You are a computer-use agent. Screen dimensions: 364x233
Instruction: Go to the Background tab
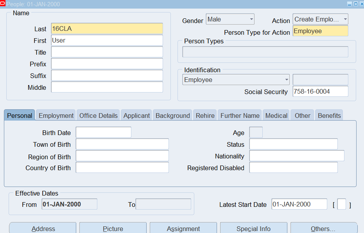[x=172, y=116]
